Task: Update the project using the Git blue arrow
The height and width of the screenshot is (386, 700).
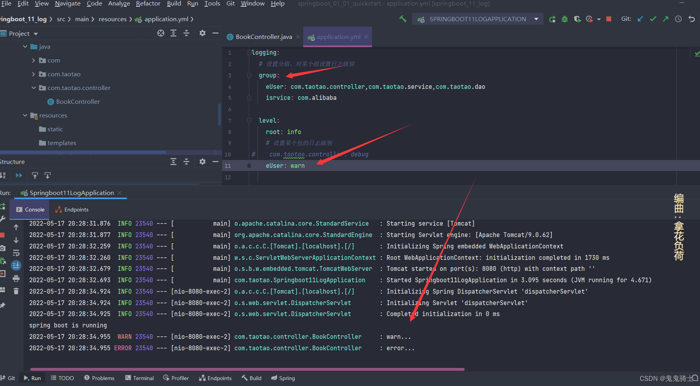Action: click(x=640, y=19)
